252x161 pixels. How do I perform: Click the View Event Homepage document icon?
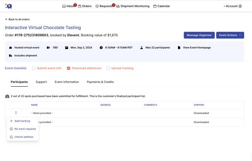[x=179, y=48]
